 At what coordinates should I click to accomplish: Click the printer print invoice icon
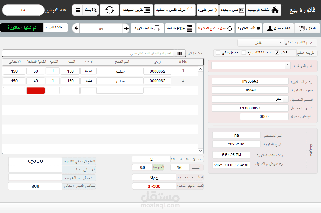click(x=157, y=28)
